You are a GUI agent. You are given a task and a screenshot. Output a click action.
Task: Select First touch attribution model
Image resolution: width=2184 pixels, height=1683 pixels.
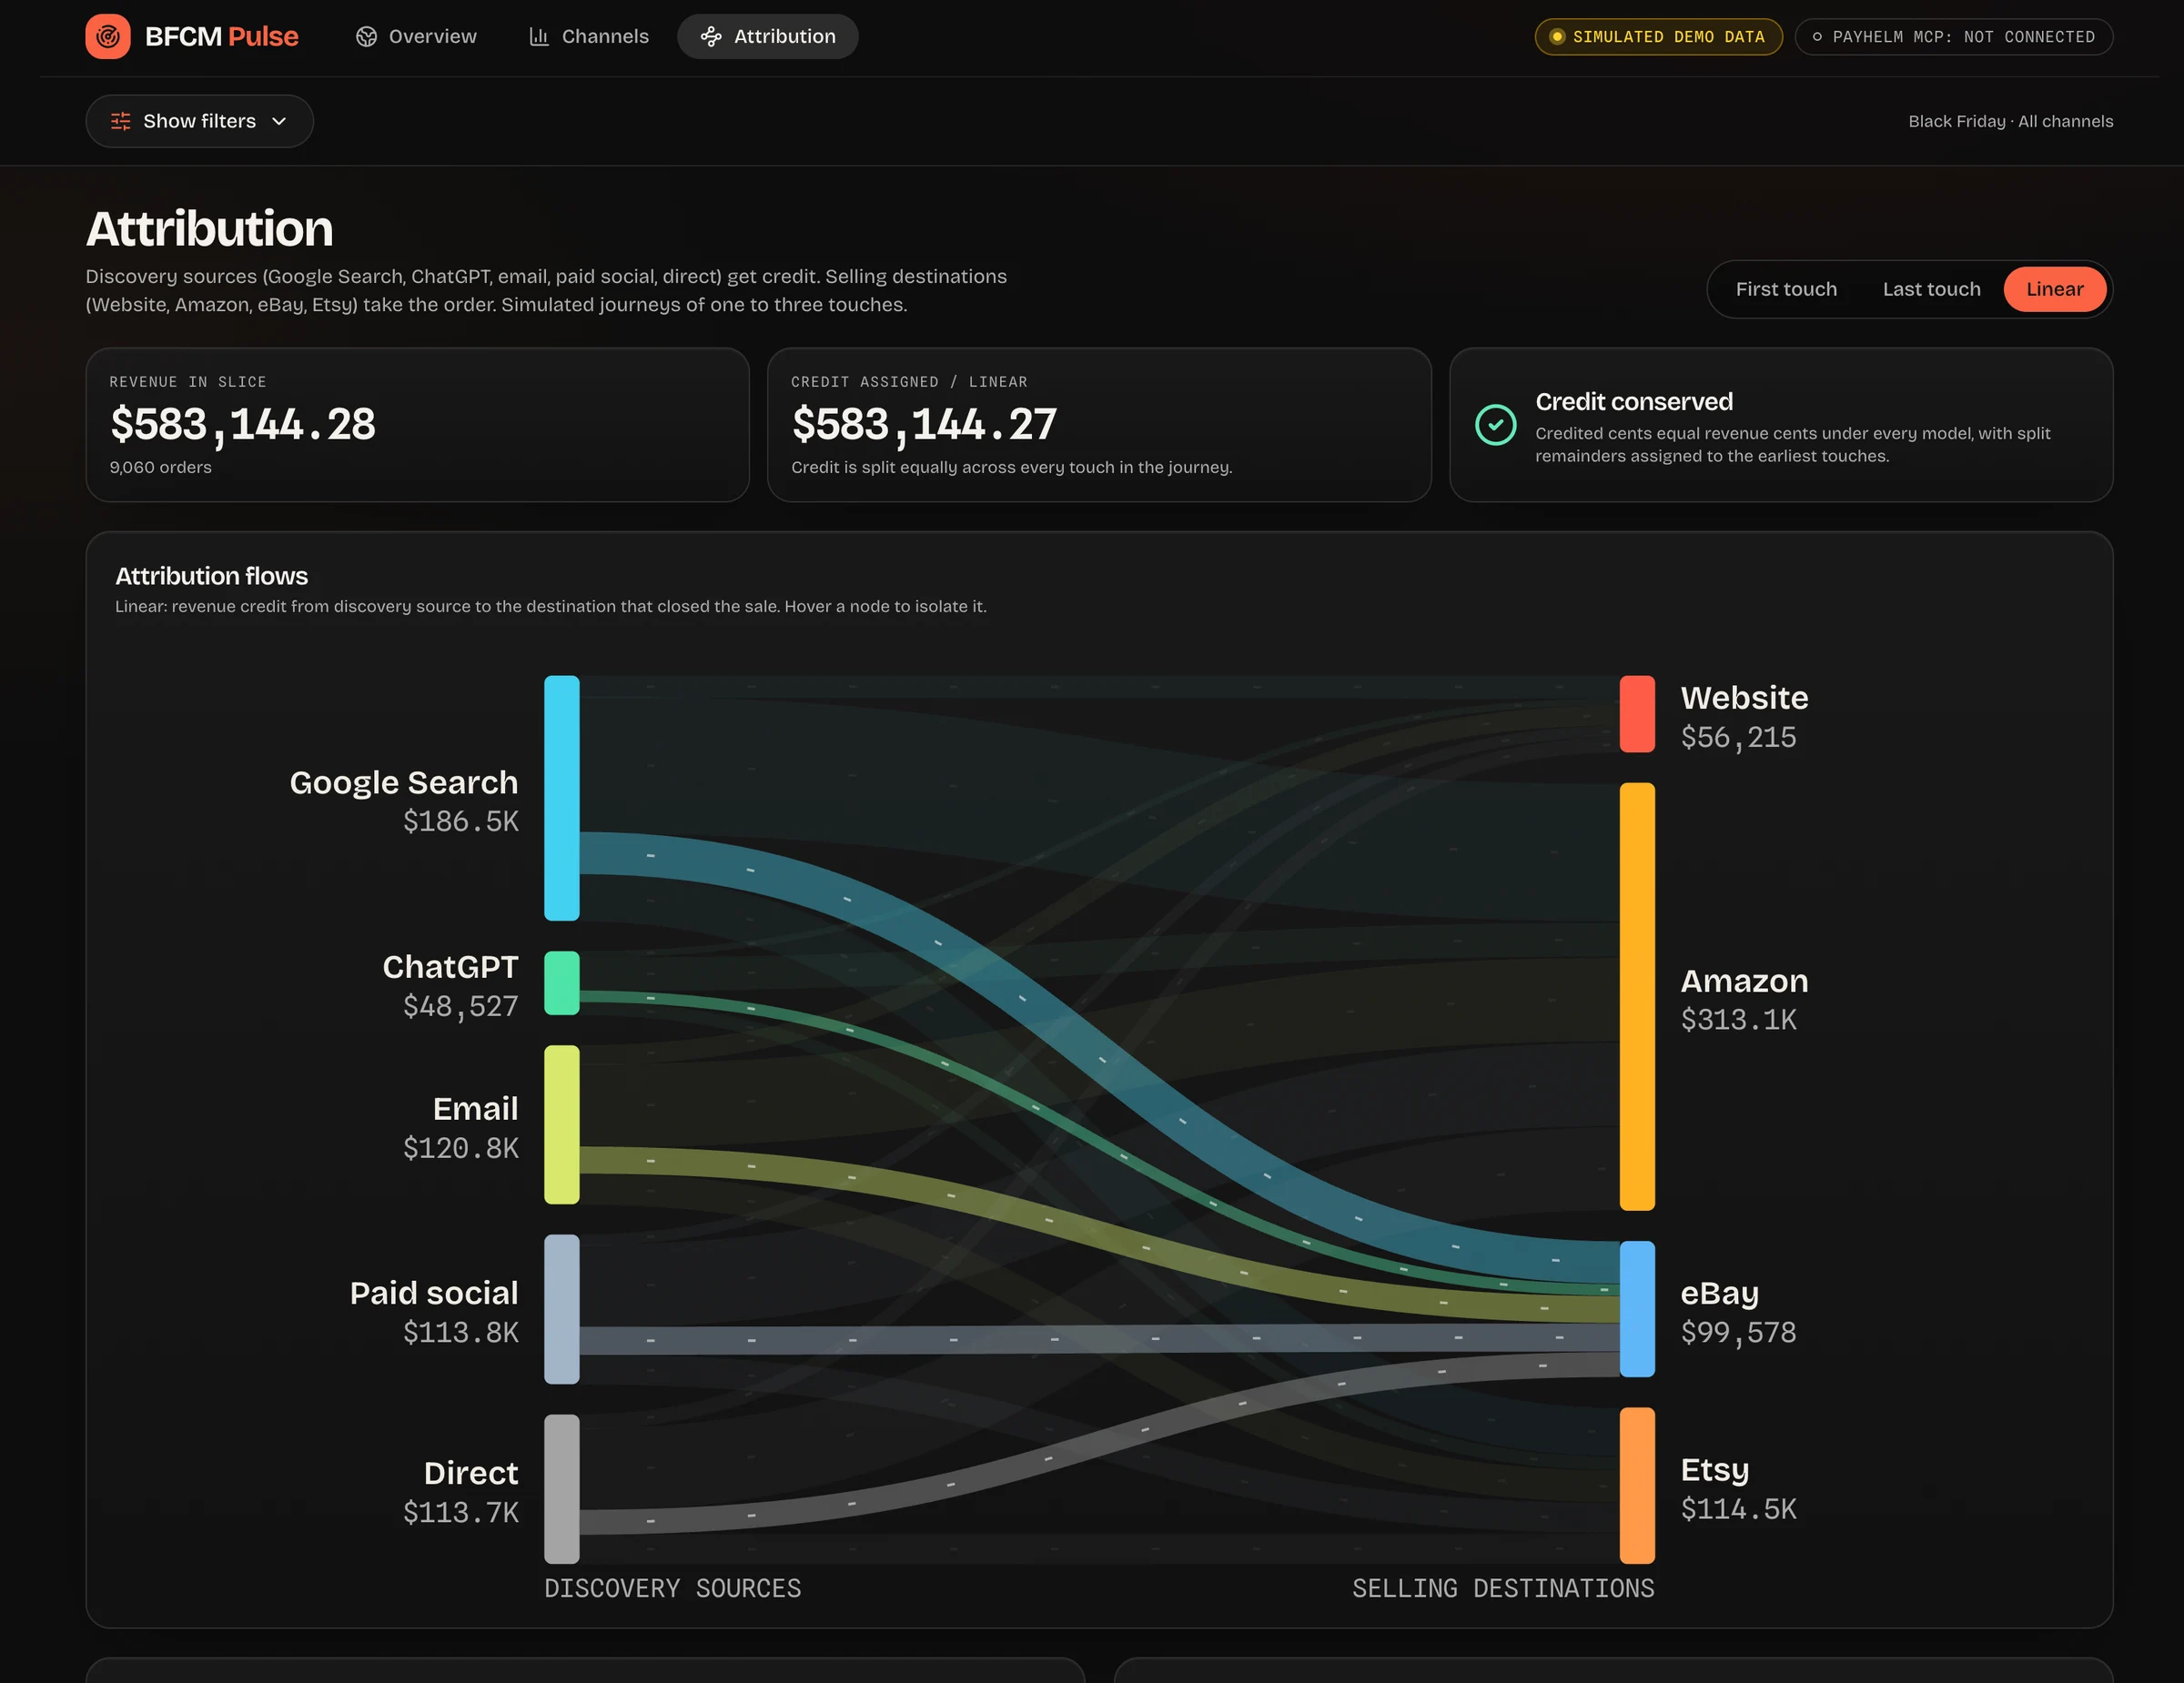pyautogui.click(x=1786, y=288)
